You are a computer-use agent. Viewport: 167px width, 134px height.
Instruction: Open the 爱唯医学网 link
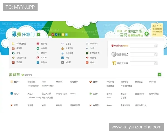75,105
